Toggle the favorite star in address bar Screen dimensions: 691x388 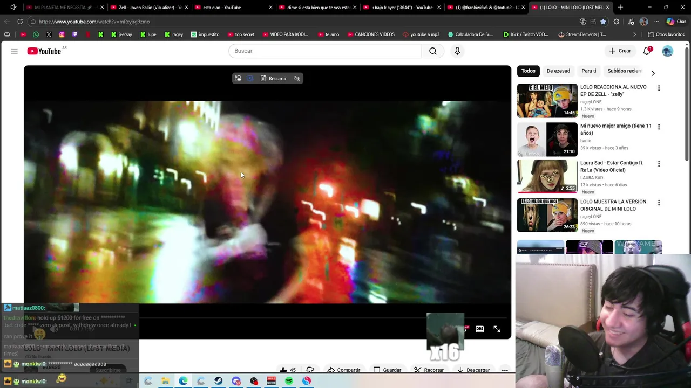(603, 22)
